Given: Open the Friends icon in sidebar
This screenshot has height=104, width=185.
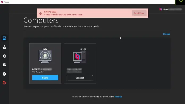Looking at the screenshot, I should 4,65.
